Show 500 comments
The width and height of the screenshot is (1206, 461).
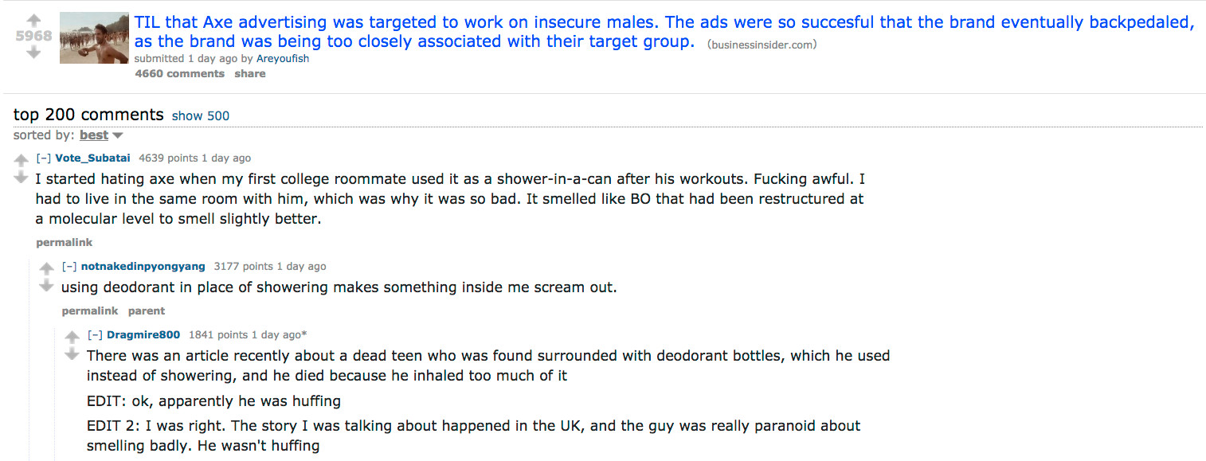(201, 115)
